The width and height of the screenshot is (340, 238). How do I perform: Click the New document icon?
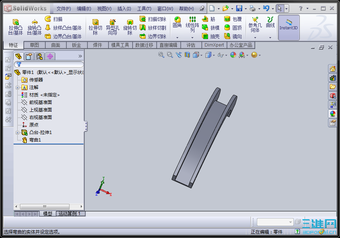pos(212,8)
